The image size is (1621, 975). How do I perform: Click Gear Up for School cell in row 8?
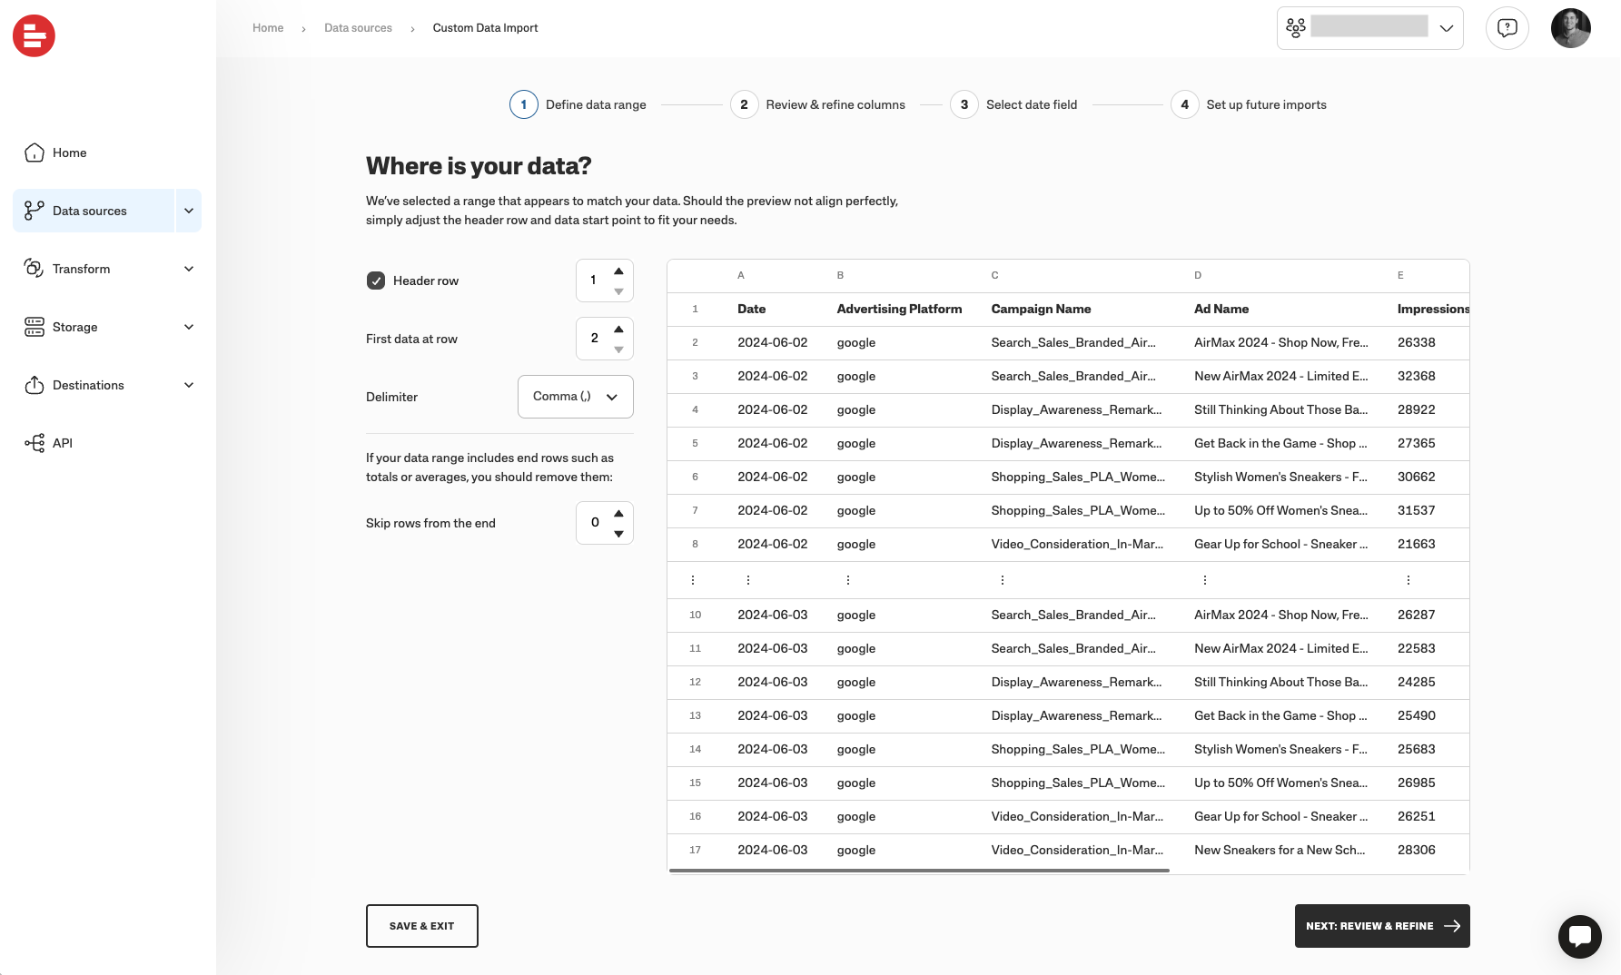pos(1280,544)
